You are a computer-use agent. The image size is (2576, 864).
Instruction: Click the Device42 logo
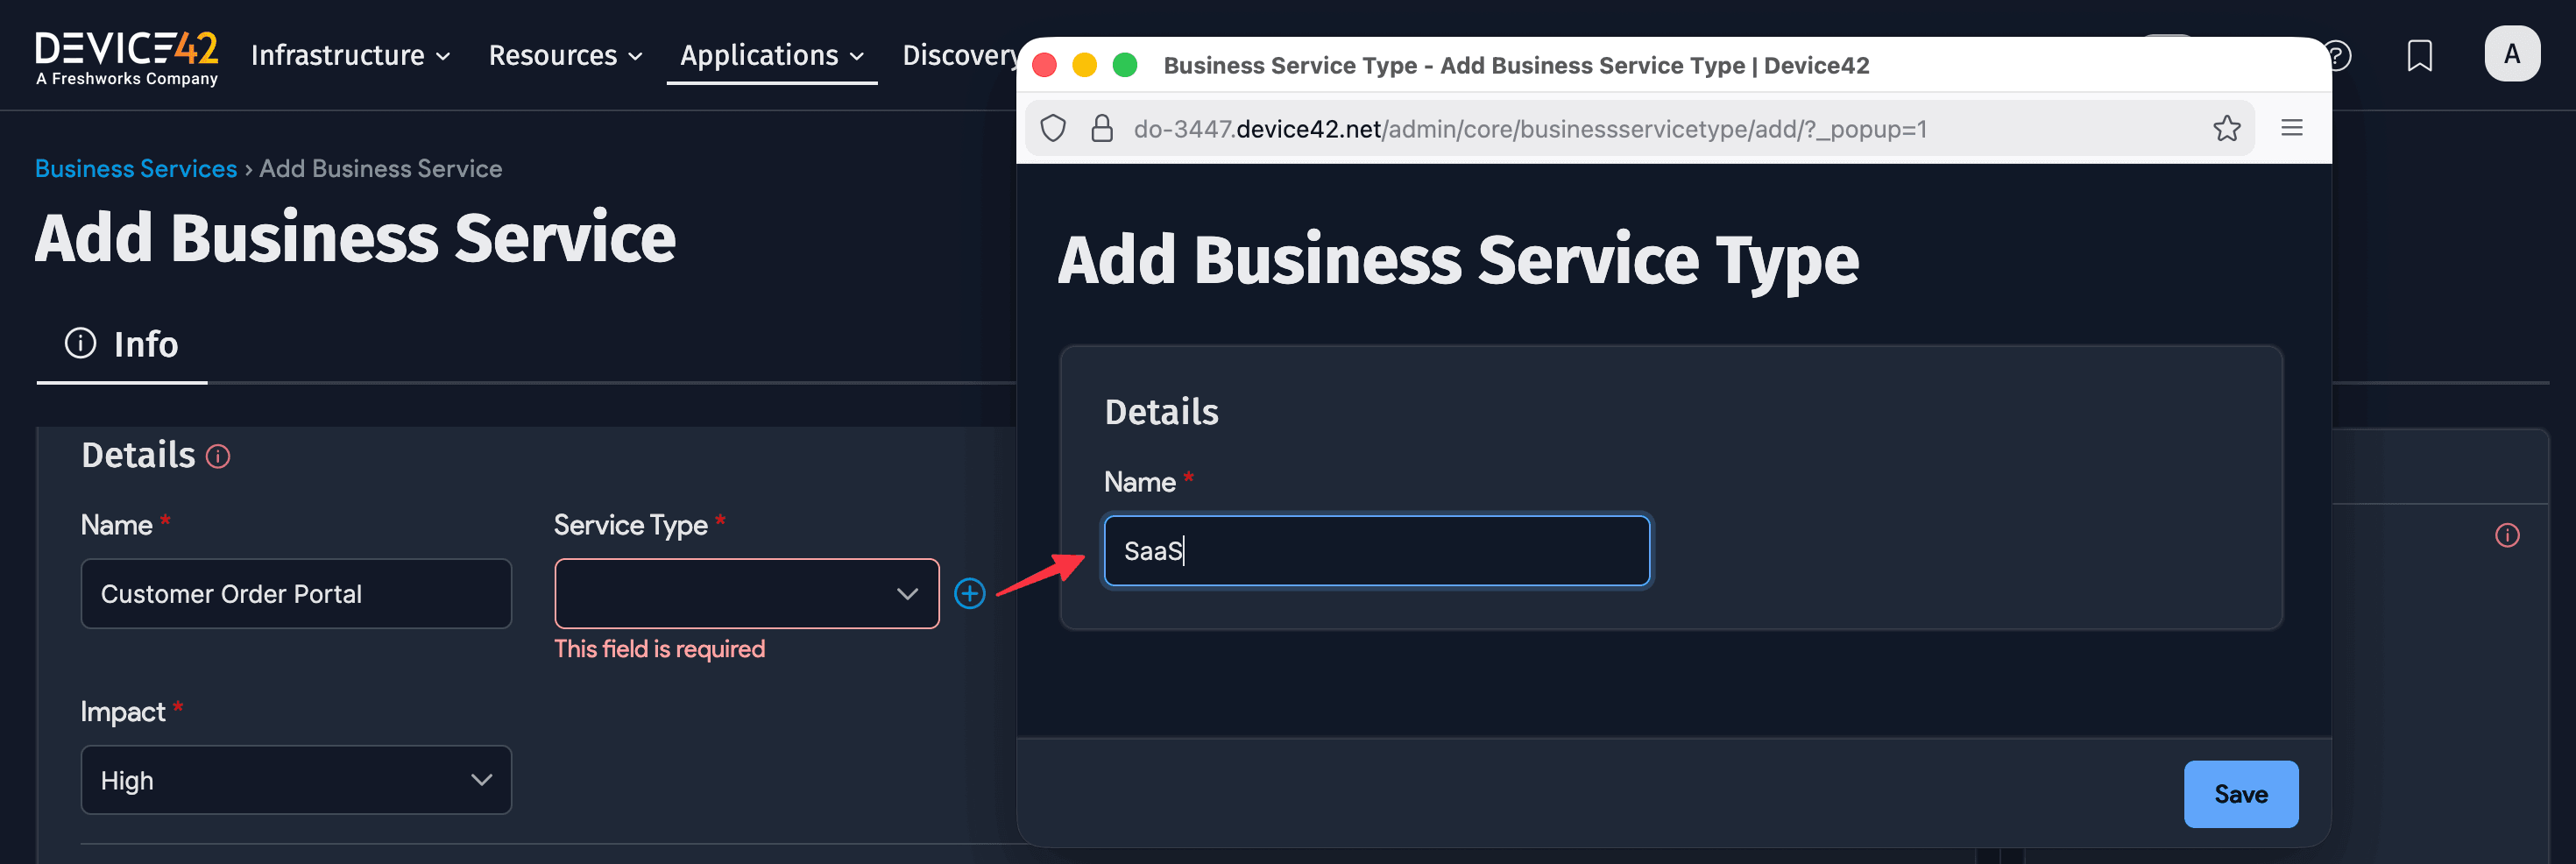(126, 55)
